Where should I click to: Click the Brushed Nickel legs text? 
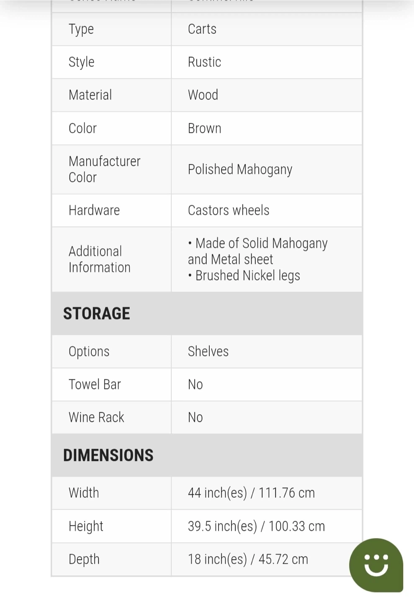coord(247,276)
